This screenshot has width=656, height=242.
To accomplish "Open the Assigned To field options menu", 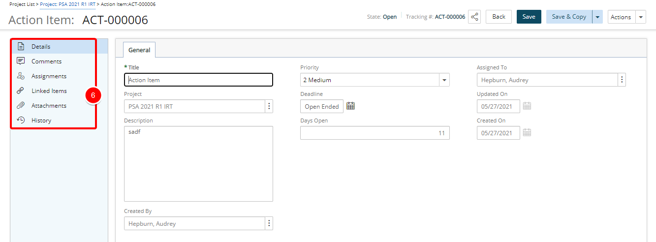I will 622,80.
